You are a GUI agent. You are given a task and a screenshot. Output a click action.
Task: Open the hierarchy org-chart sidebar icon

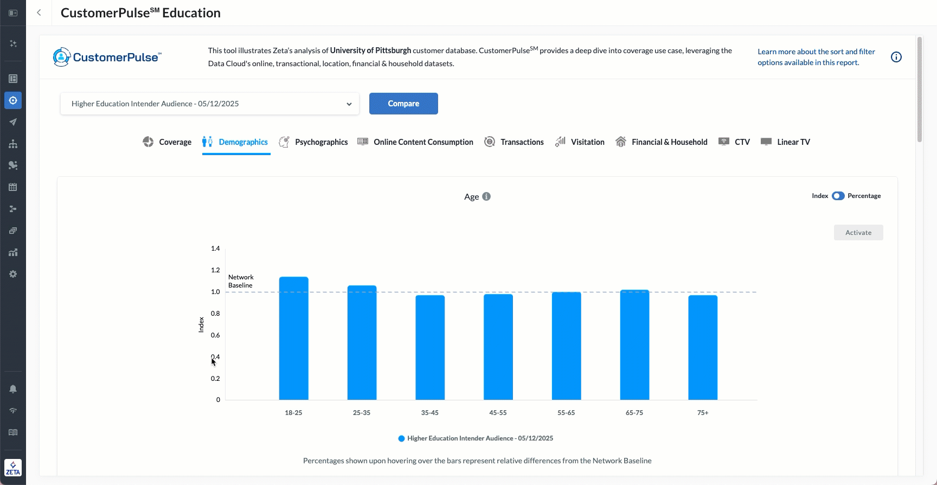click(13, 144)
